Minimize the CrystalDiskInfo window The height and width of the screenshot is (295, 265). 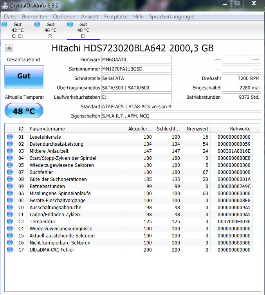point(225,4)
